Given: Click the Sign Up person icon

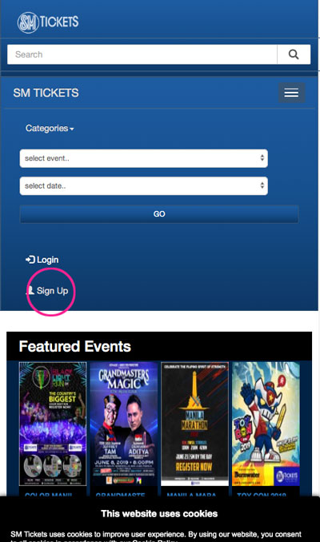Looking at the screenshot, I should tap(30, 290).
